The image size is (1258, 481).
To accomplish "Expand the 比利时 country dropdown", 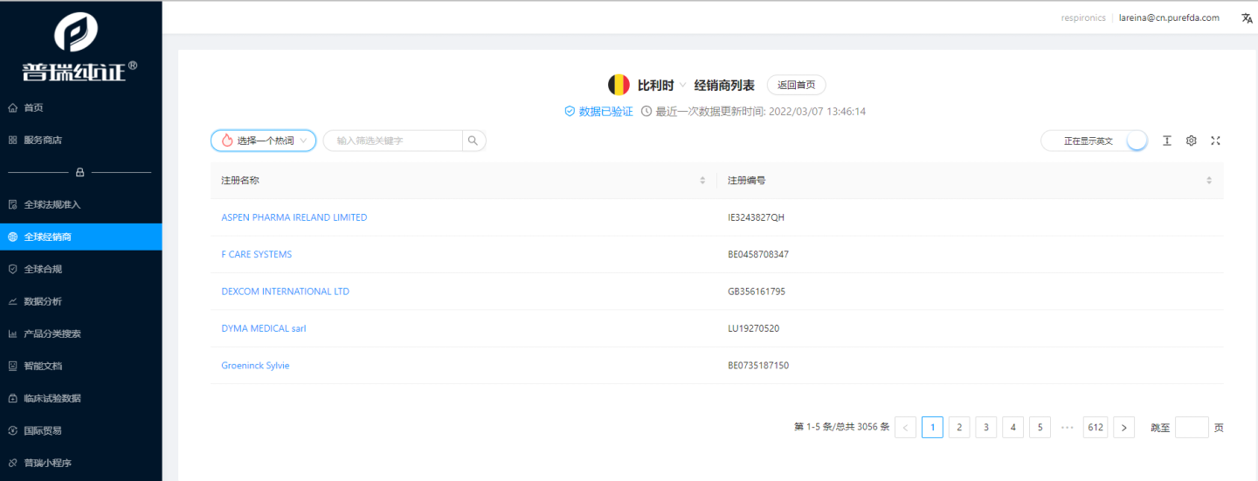I will 662,85.
